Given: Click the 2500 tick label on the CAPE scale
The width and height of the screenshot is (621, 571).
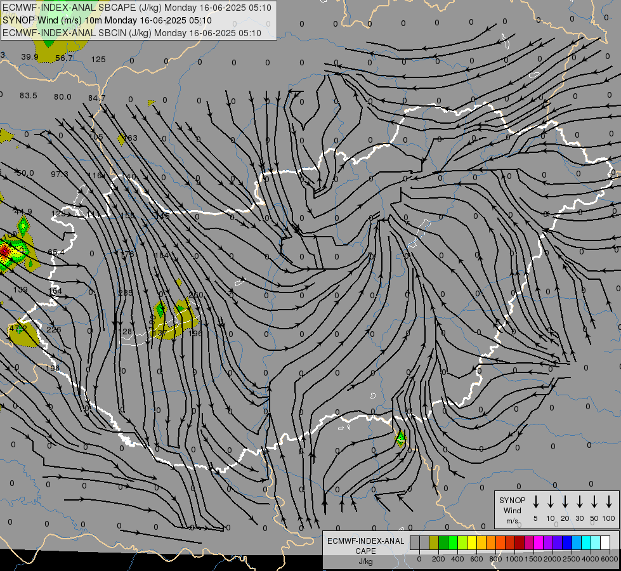Looking at the screenshot, I should (572, 559).
